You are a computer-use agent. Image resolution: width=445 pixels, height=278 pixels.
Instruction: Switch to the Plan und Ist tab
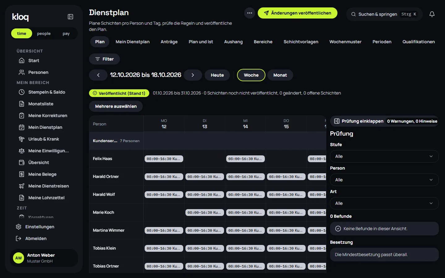point(201,42)
